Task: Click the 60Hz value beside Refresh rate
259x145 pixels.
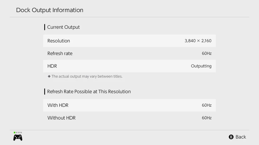Action: point(207,53)
